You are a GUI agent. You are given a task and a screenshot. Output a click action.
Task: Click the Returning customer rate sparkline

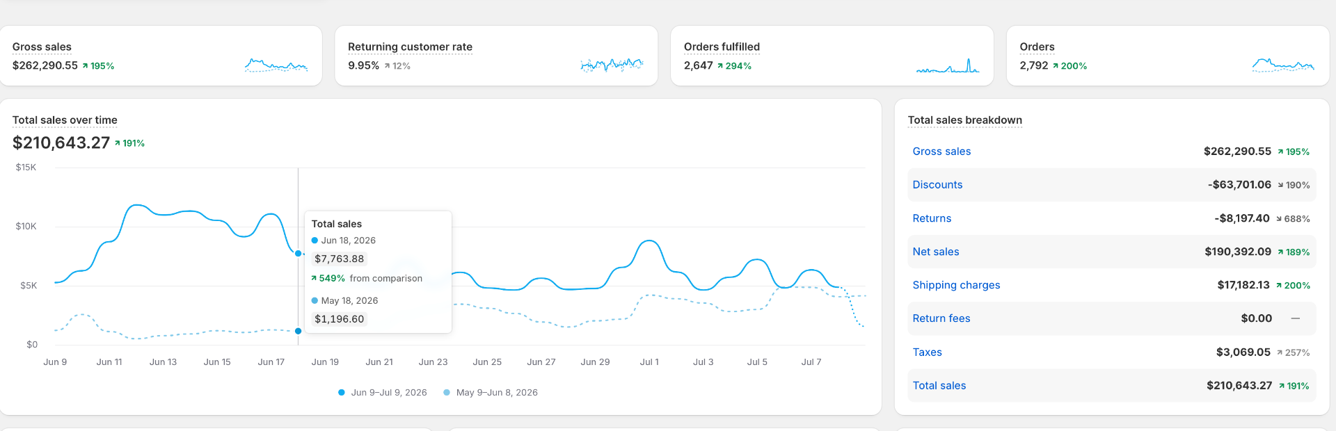coord(612,65)
